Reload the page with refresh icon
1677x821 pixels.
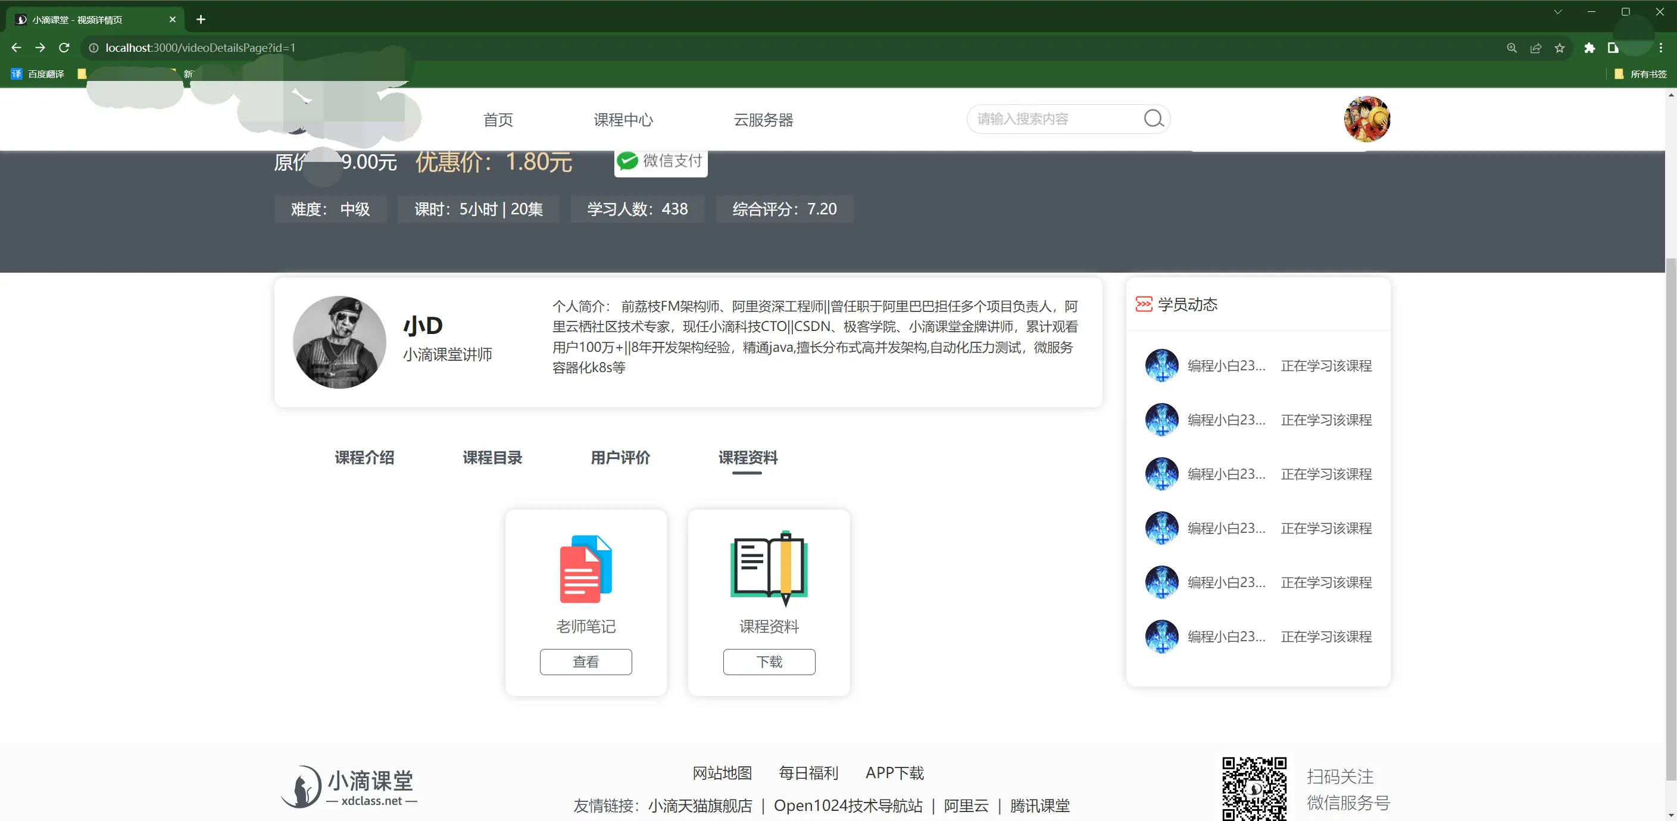pyautogui.click(x=64, y=48)
